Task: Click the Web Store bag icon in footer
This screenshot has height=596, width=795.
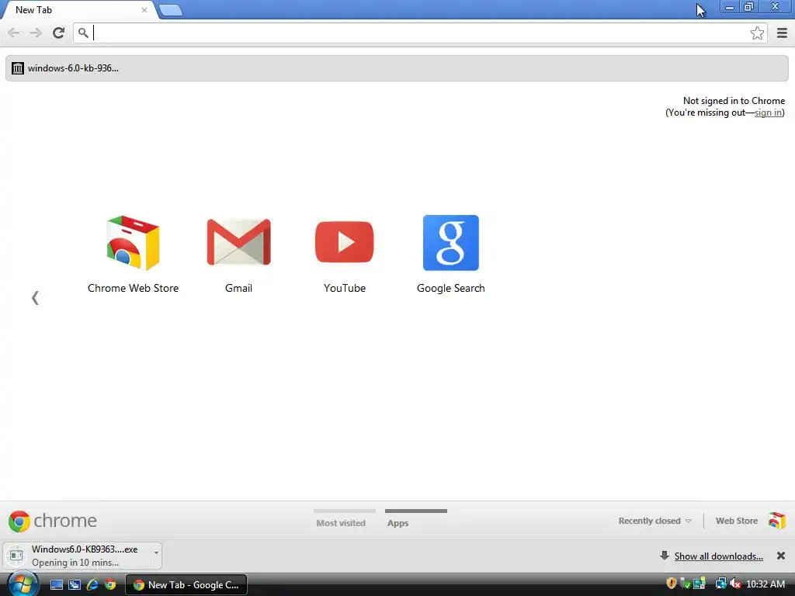Action: coord(776,521)
